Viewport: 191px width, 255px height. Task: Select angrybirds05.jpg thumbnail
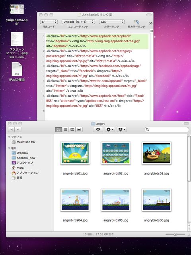pos(116,200)
